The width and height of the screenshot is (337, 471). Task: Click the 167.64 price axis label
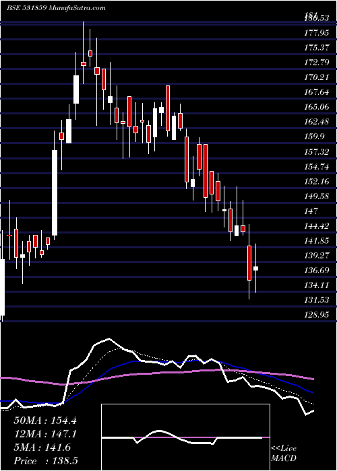[x=317, y=92]
